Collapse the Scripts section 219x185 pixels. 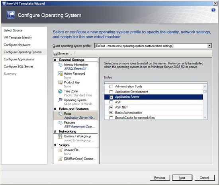click(55, 145)
